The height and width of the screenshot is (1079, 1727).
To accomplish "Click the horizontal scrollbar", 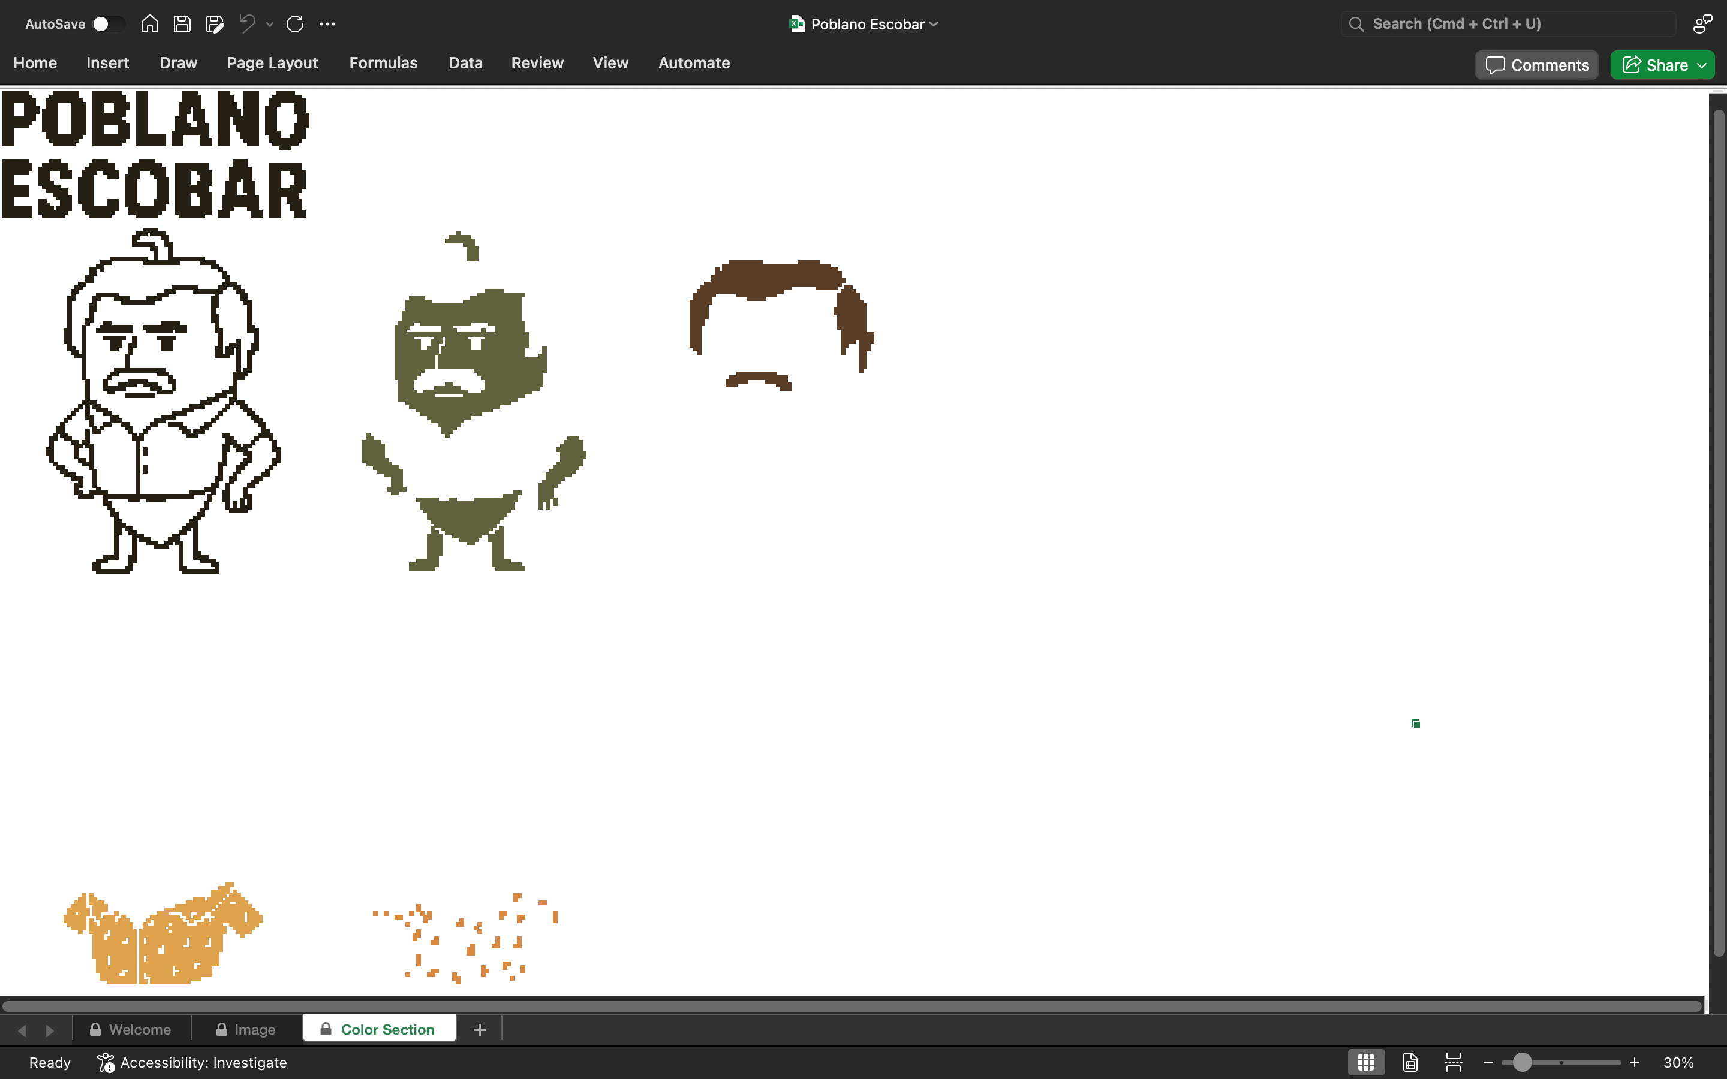I will pos(852,1006).
